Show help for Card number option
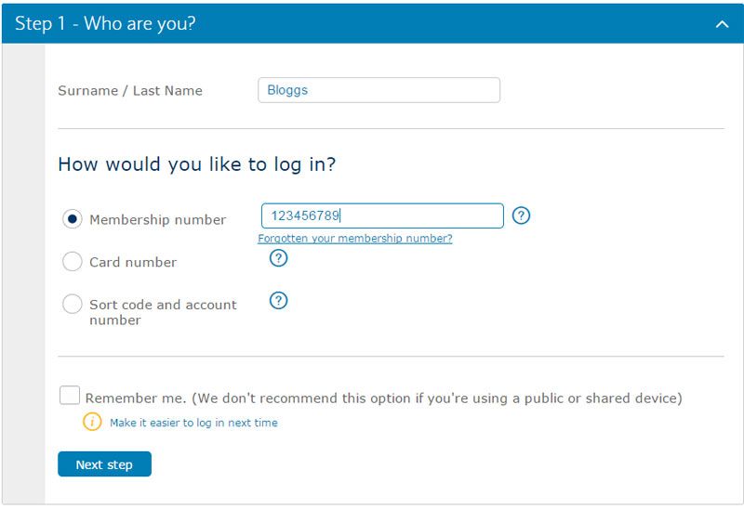 pyautogui.click(x=278, y=258)
